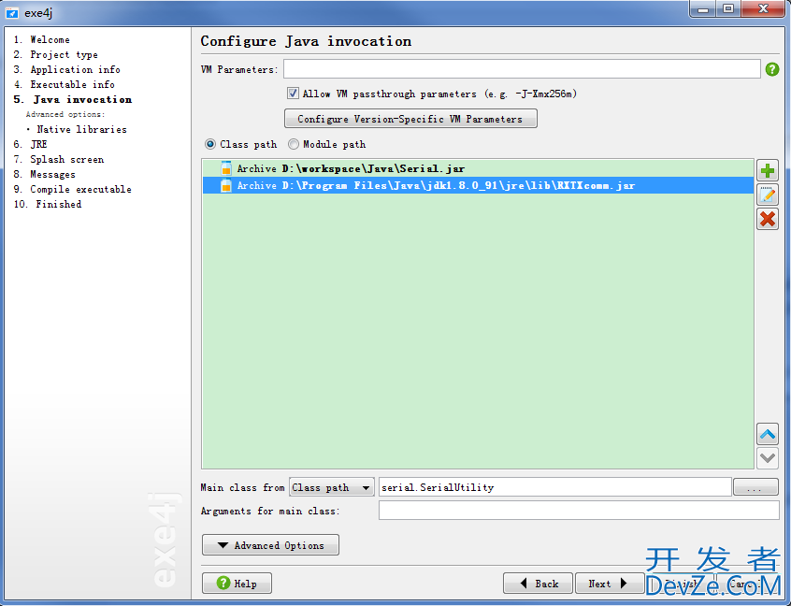Viewport: 791px width, 606px height.
Task: Select step 5 Java invocation
Action: coord(73,99)
